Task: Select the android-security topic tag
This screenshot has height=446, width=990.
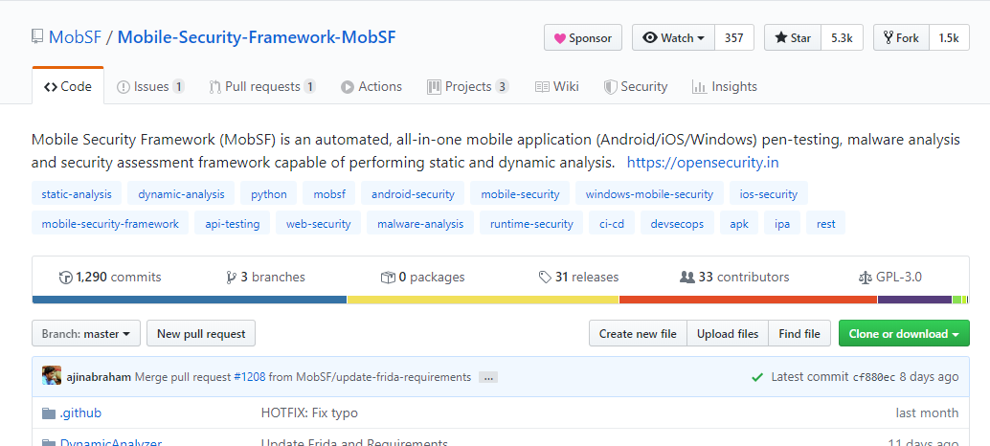Action: point(413,193)
